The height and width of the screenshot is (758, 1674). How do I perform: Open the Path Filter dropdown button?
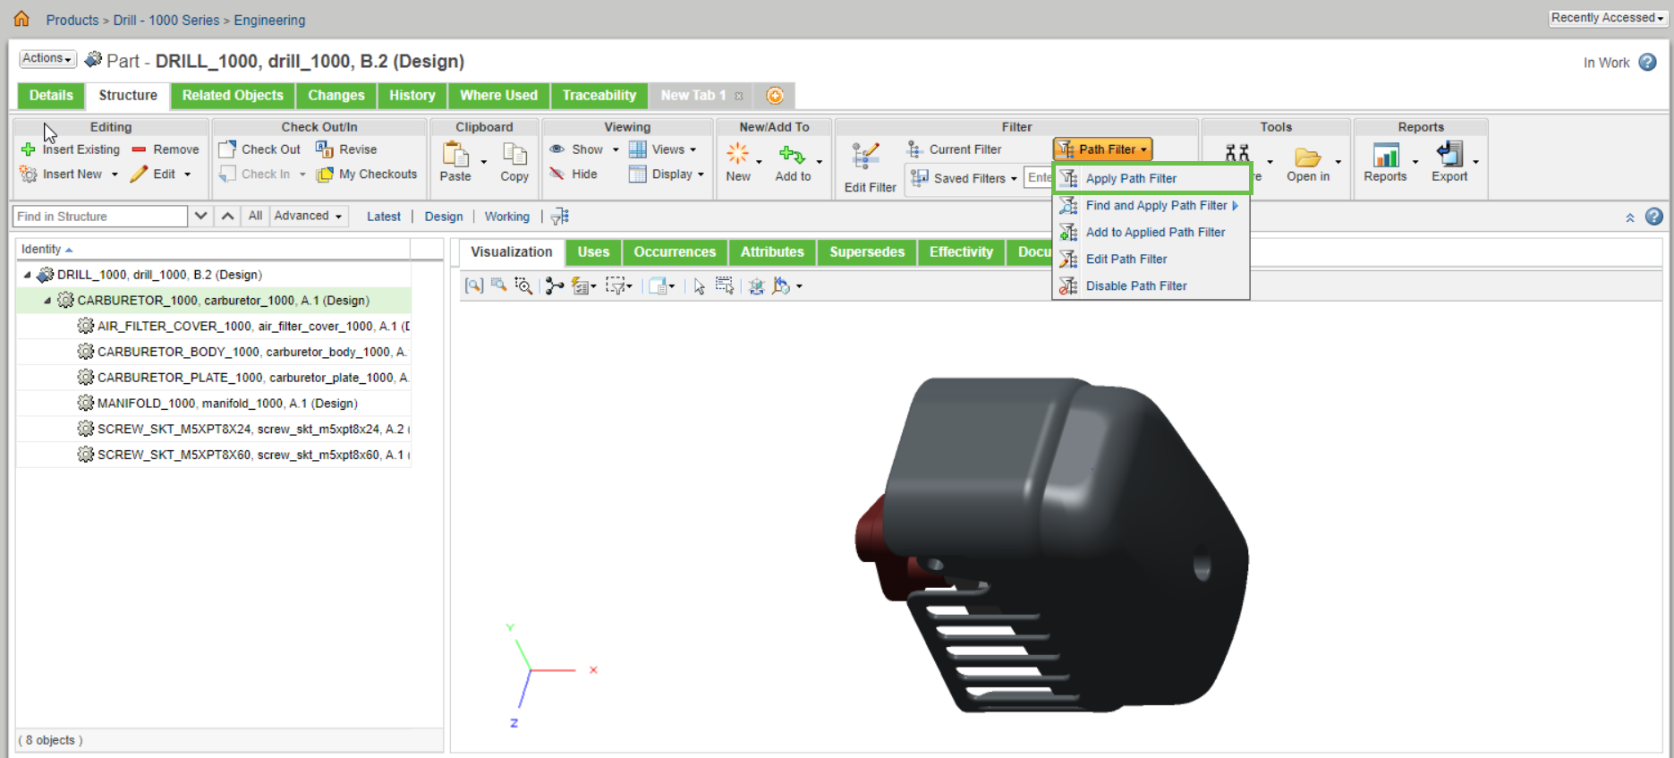[1103, 149]
